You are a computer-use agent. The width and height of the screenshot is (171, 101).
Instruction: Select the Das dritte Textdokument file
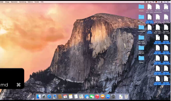pos(166,17)
